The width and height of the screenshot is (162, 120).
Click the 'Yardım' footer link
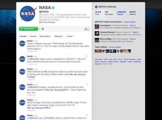(106, 59)
